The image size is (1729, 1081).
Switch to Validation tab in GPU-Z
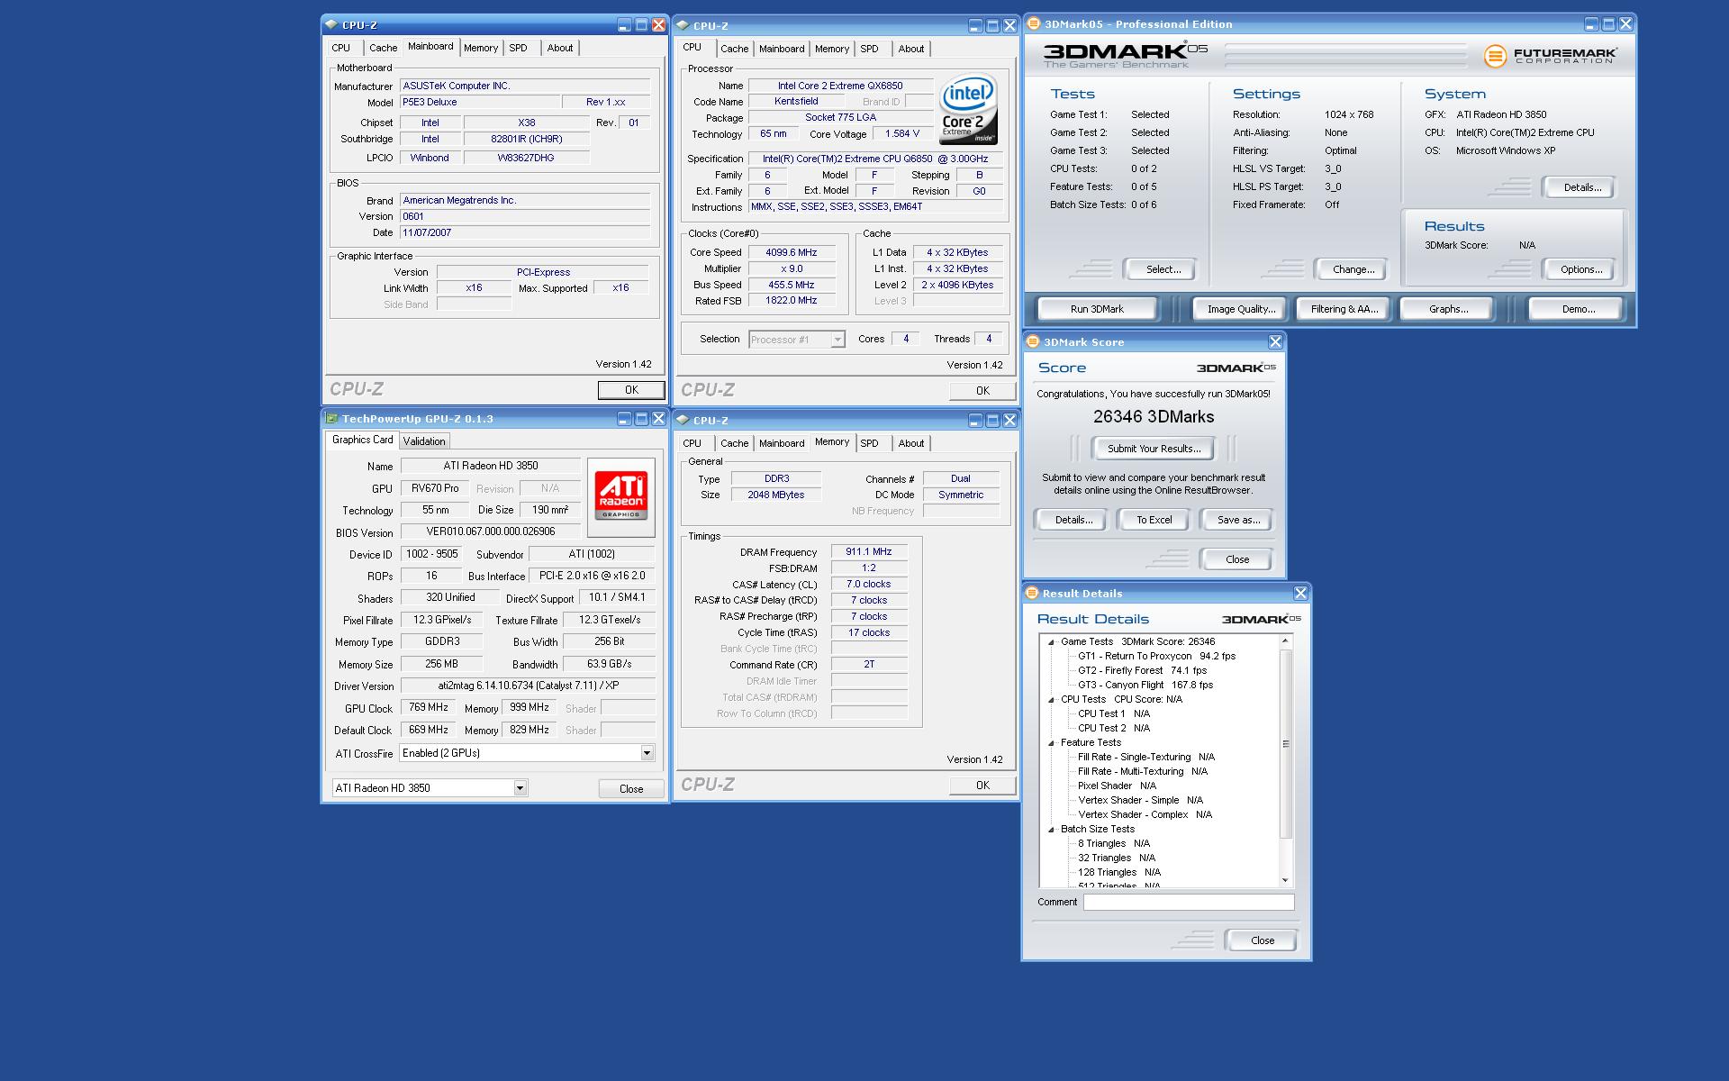424,441
